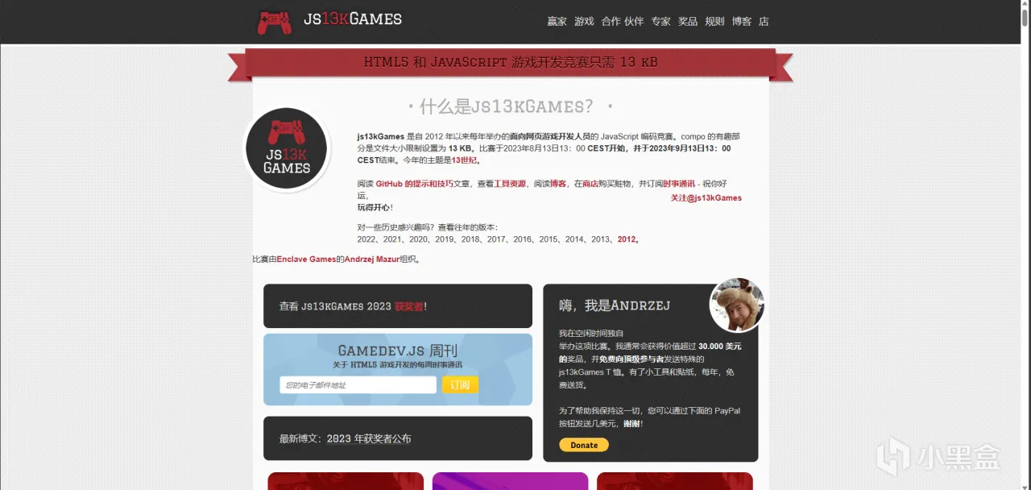Open the 2013 past edition link
1031x490 pixels.
[600, 239]
